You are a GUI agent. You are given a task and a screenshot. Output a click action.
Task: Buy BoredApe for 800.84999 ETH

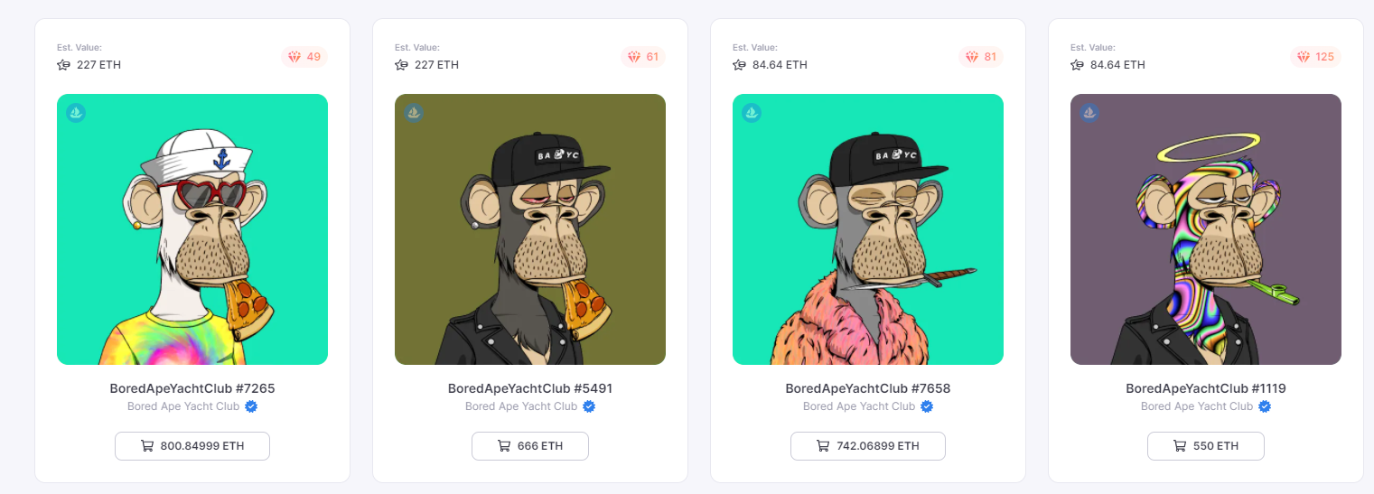[192, 446]
